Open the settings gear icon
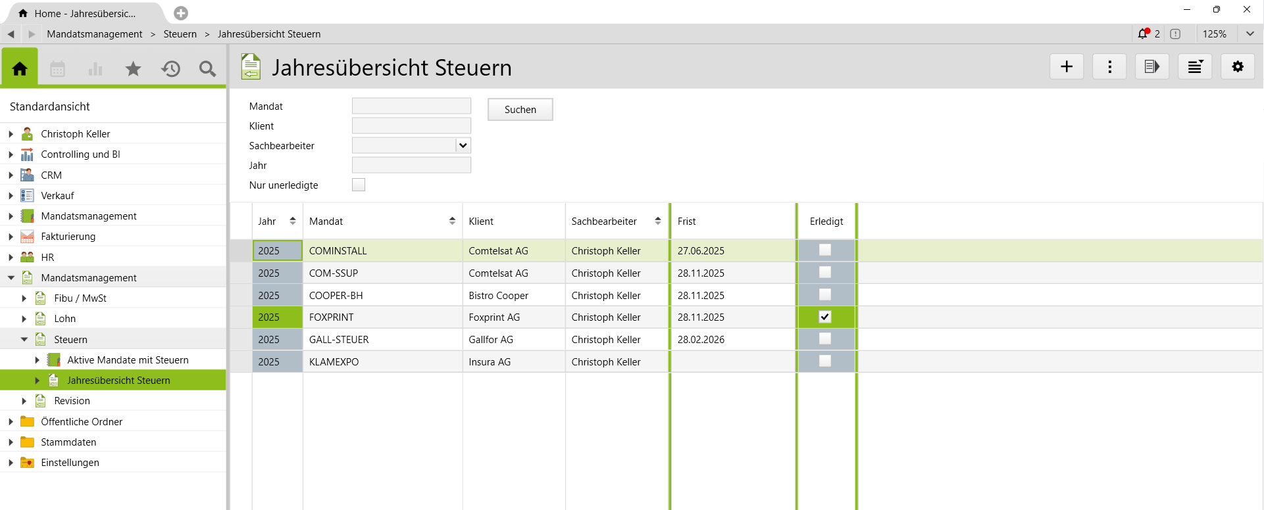Viewport: 1264px width, 510px height. 1238,66
